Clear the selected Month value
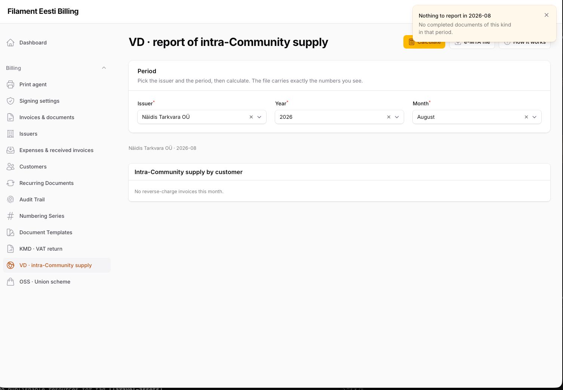 [x=526, y=117]
